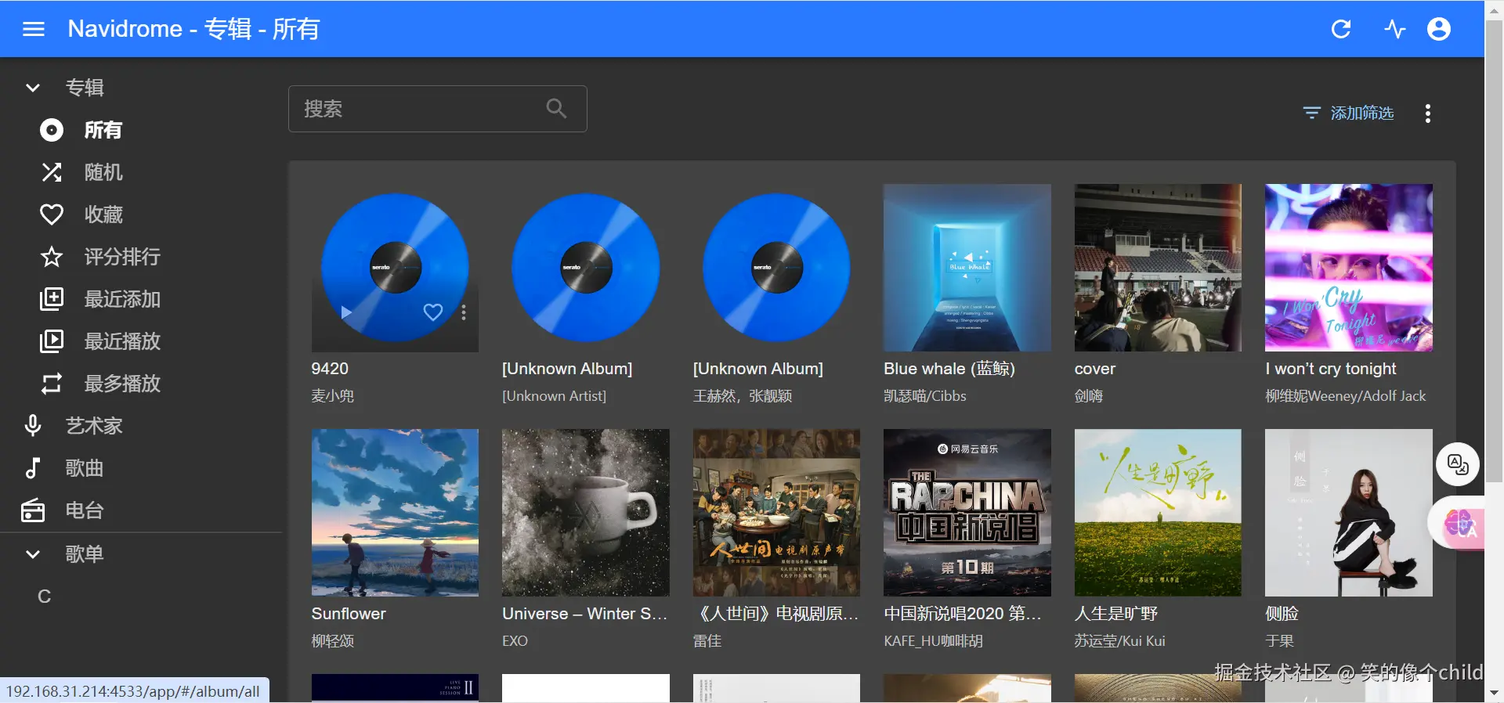The height and width of the screenshot is (703, 1504).
Task: Open the user account menu icon
Action: click(1439, 29)
